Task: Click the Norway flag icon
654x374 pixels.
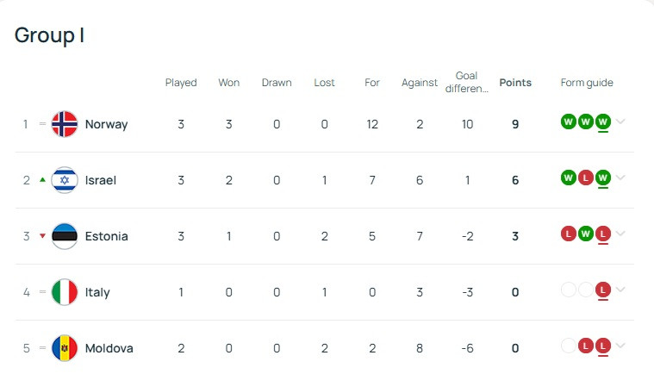Action: [65, 124]
